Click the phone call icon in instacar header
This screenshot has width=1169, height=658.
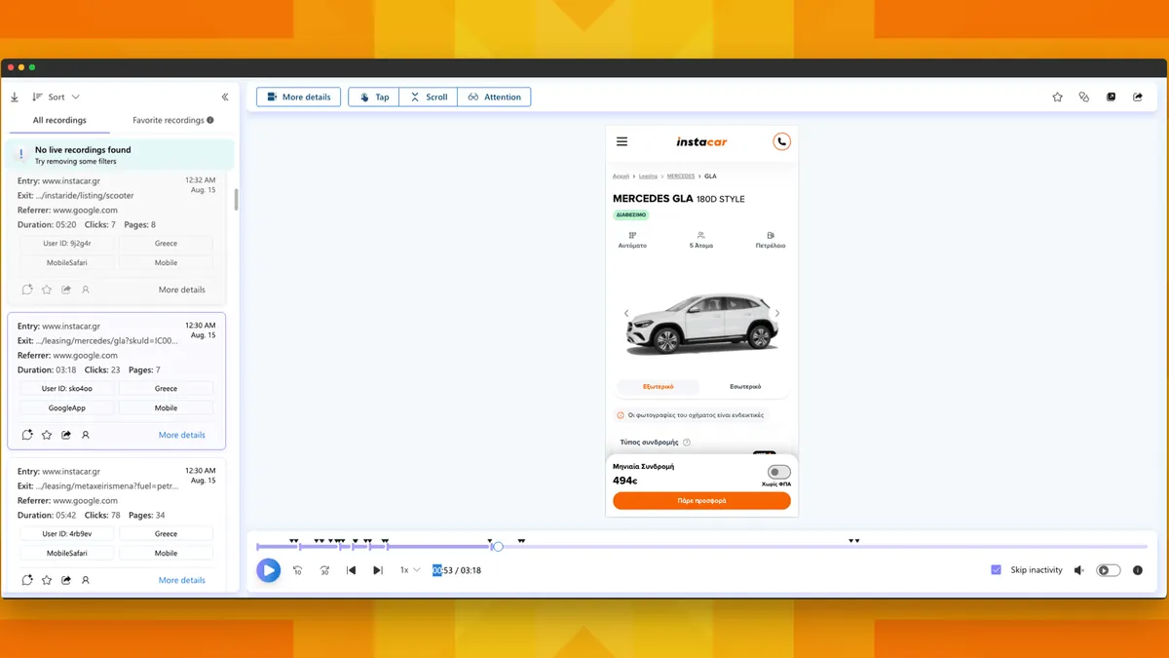[x=781, y=141]
